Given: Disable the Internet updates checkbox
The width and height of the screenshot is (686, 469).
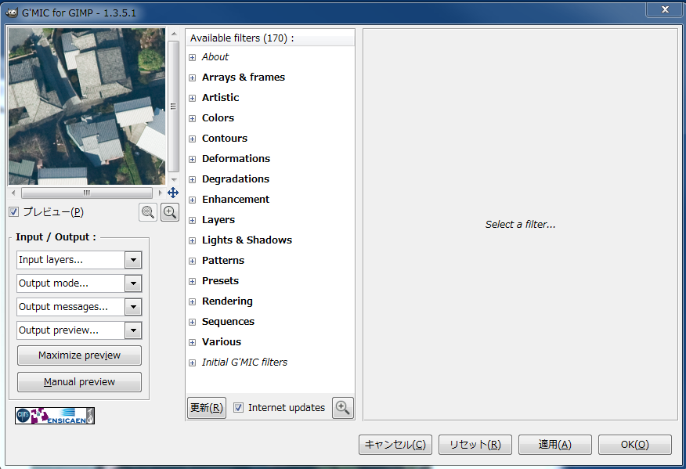Looking at the screenshot, I should click(238, 408).
